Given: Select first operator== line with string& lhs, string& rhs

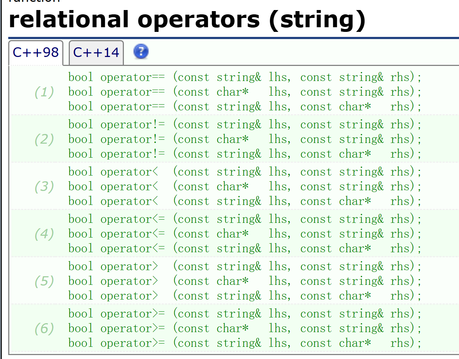Looking at the screenshot, I should coord(245,77).
